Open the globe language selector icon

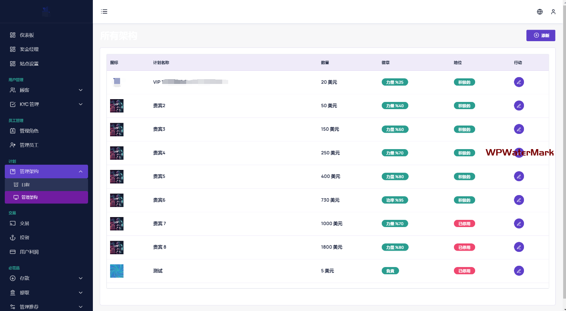point(540,12)
